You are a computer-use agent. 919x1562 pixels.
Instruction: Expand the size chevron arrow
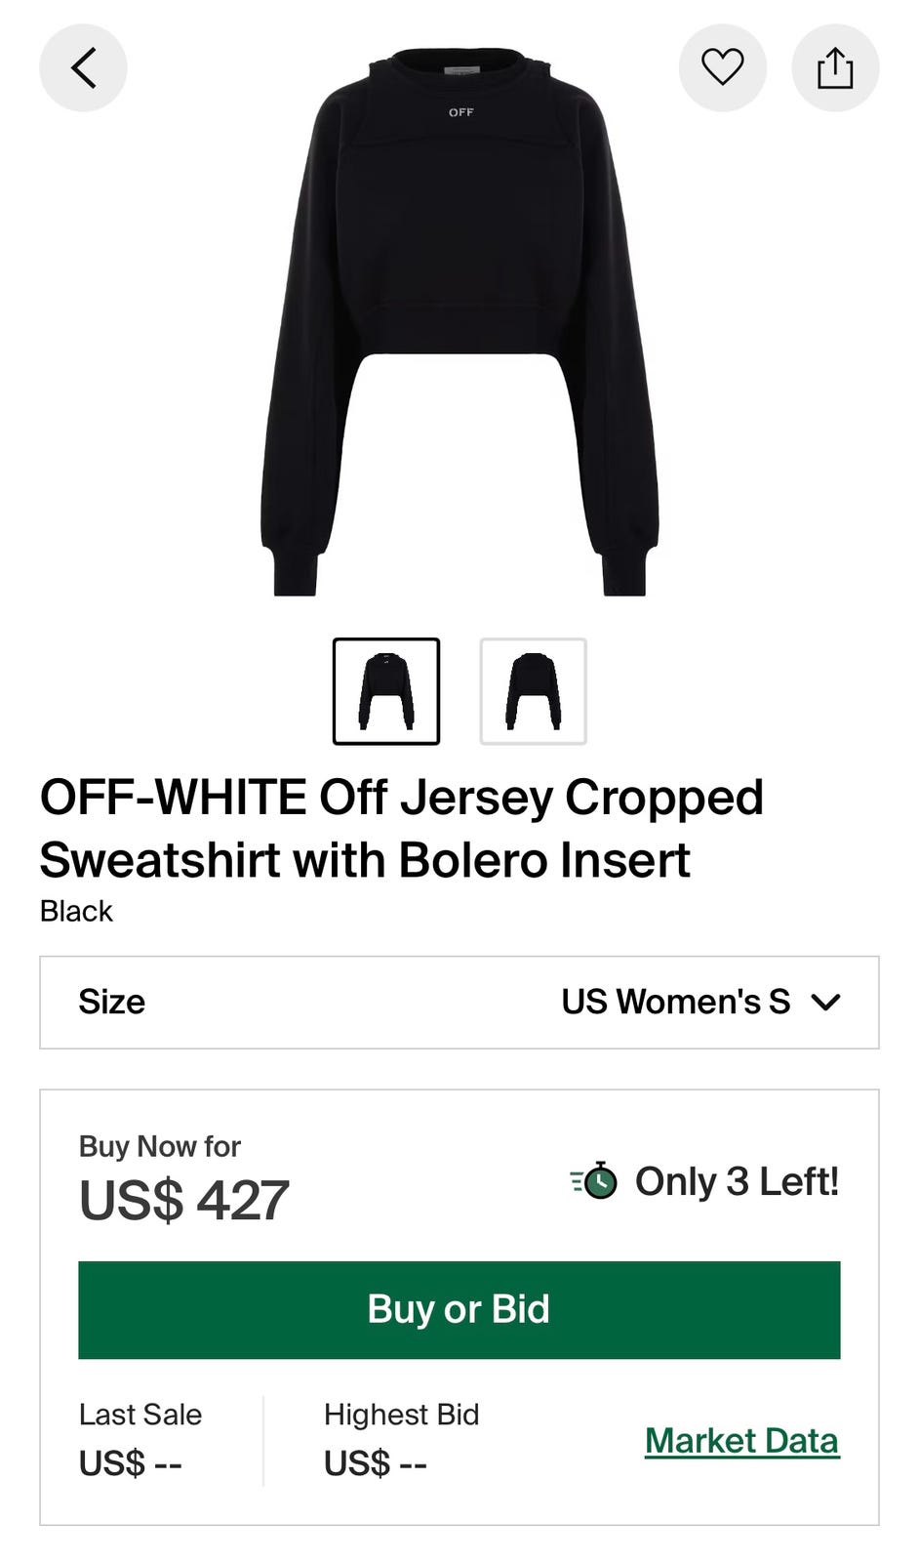coord(825,1003)
